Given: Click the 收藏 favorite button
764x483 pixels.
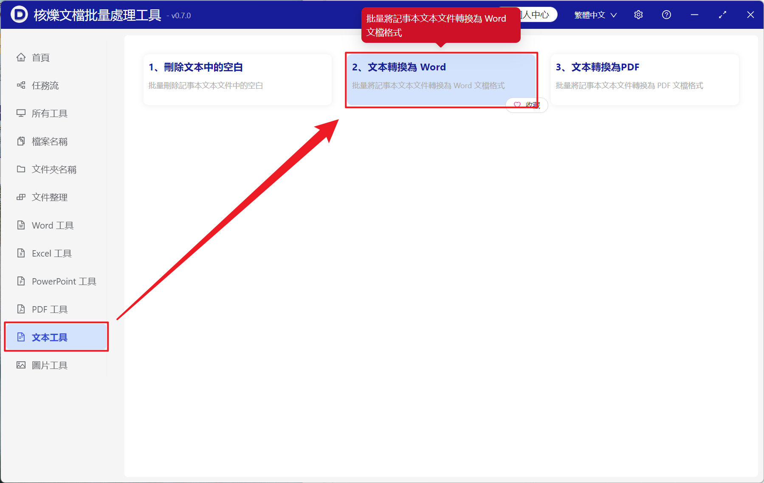Looking at the screenshot, I should pyautogui.click(x=527, y=105).
